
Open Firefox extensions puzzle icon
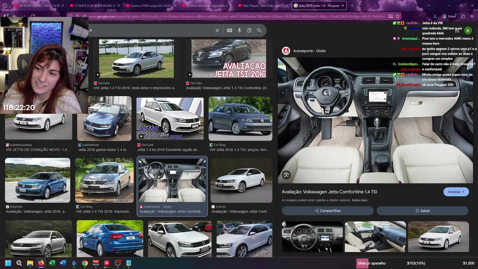click(x=463, y=16)
